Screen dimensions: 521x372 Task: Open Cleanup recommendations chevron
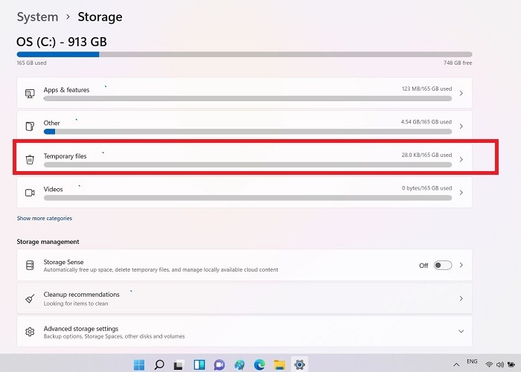[461, 298]
